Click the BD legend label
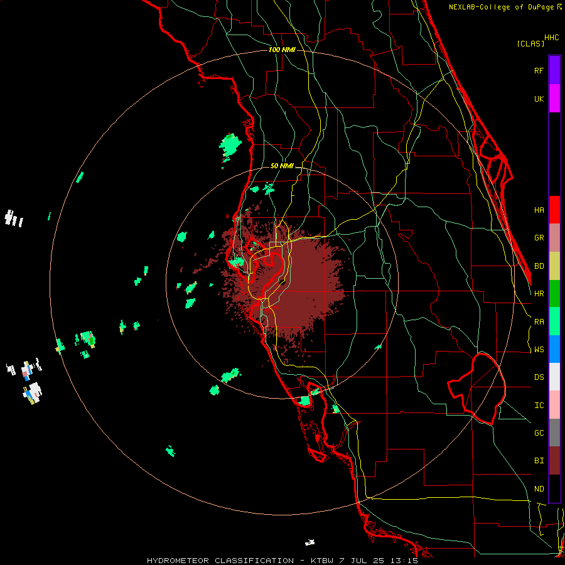The height and width of the screenshot is (565, 565). coord(539,266)
